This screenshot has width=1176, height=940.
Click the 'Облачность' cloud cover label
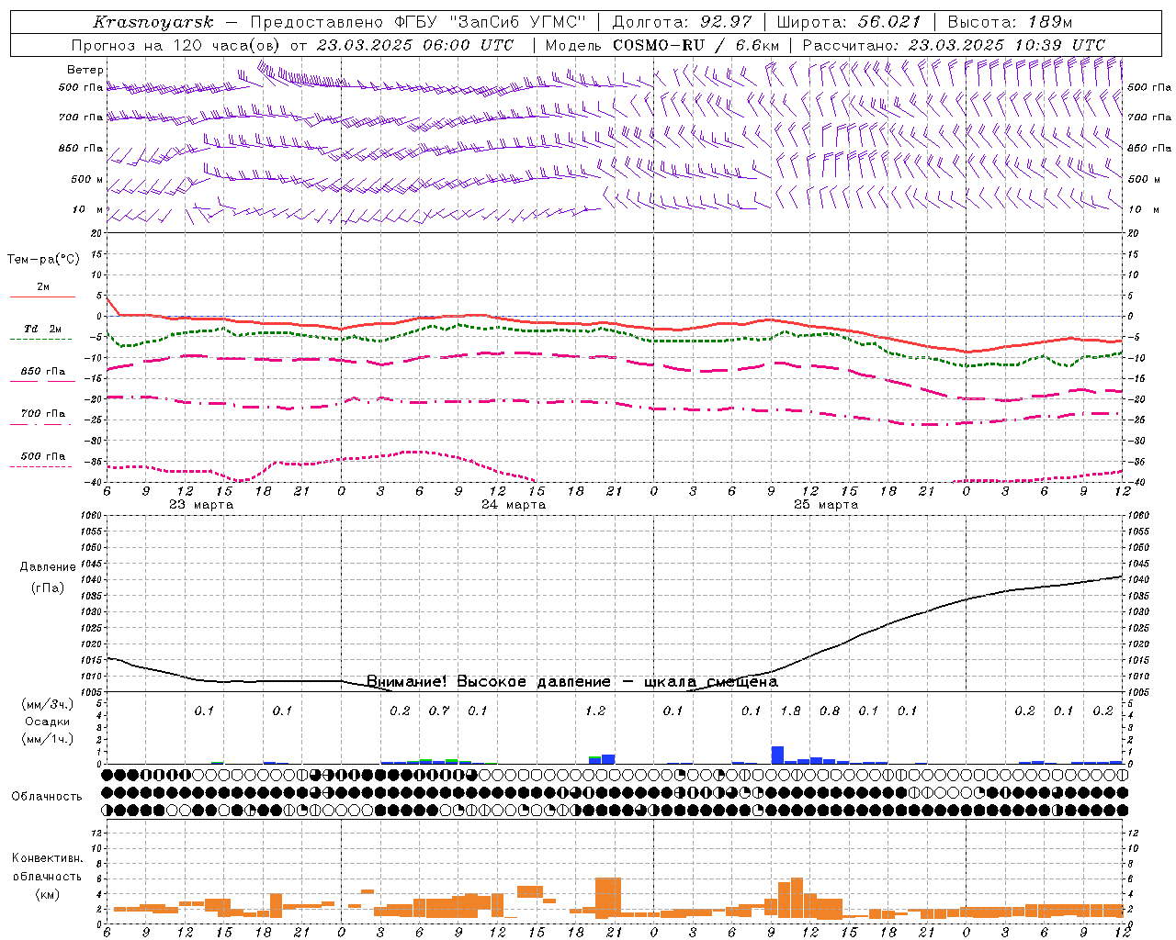coord(47,796)
